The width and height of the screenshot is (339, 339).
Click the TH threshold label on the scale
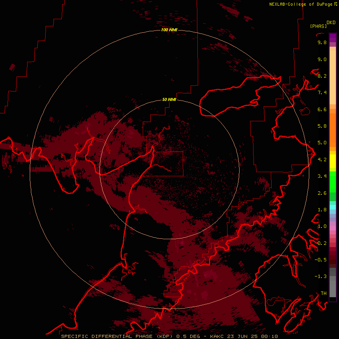tap(324, 293)
